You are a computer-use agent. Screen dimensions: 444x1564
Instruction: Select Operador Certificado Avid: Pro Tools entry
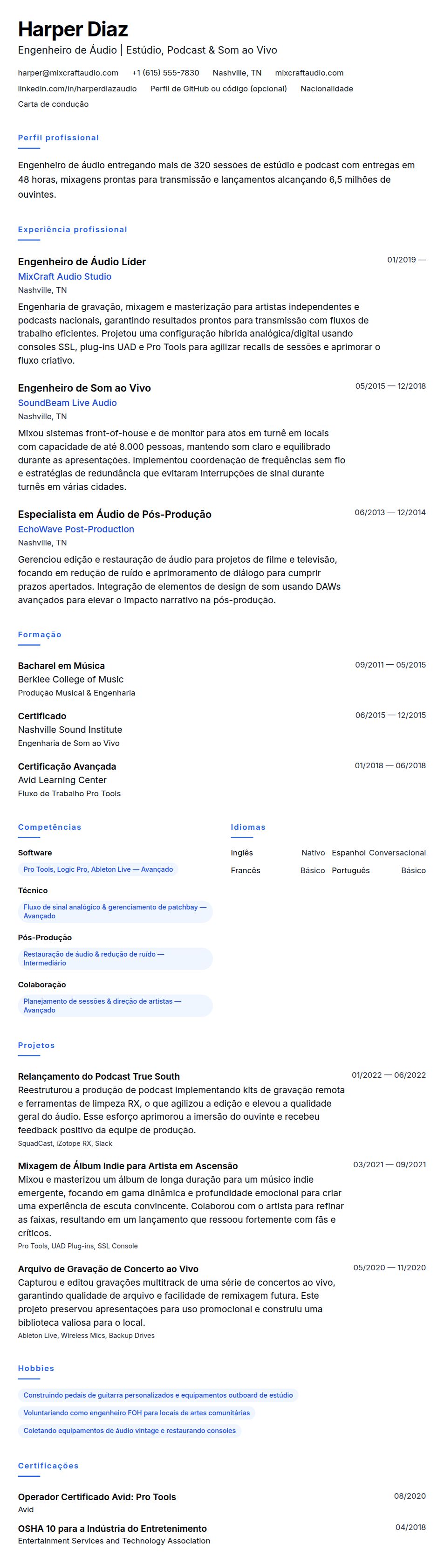[x=97, y=1497]
